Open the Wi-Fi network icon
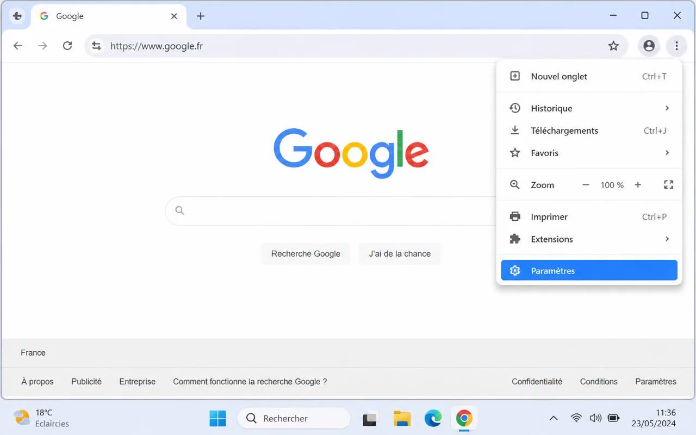The width and height of the screenshot is (696, 435). (576, 418)
